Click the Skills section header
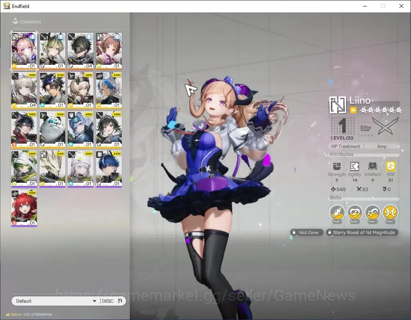411x320 pixels. click(335, 198)
